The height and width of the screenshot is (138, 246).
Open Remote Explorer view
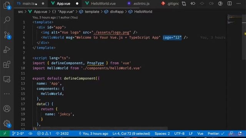[x=7, y=79]
